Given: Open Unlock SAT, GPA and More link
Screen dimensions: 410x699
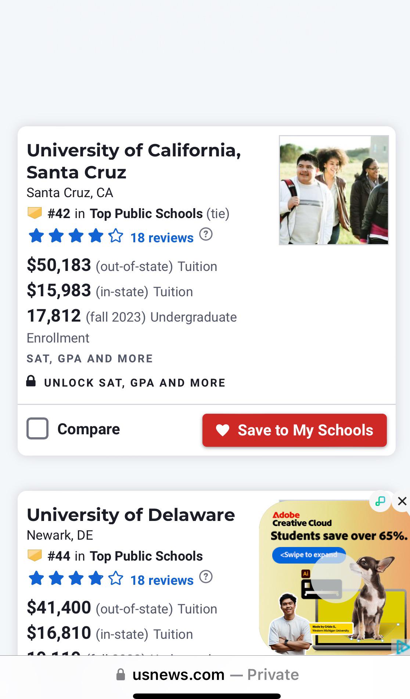Looking at the screenshot, I should tap(134, 383).
